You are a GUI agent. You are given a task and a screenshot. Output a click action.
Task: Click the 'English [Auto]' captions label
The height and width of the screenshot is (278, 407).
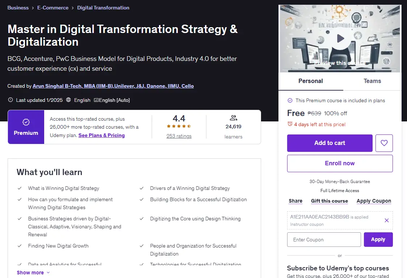(114, 100)
